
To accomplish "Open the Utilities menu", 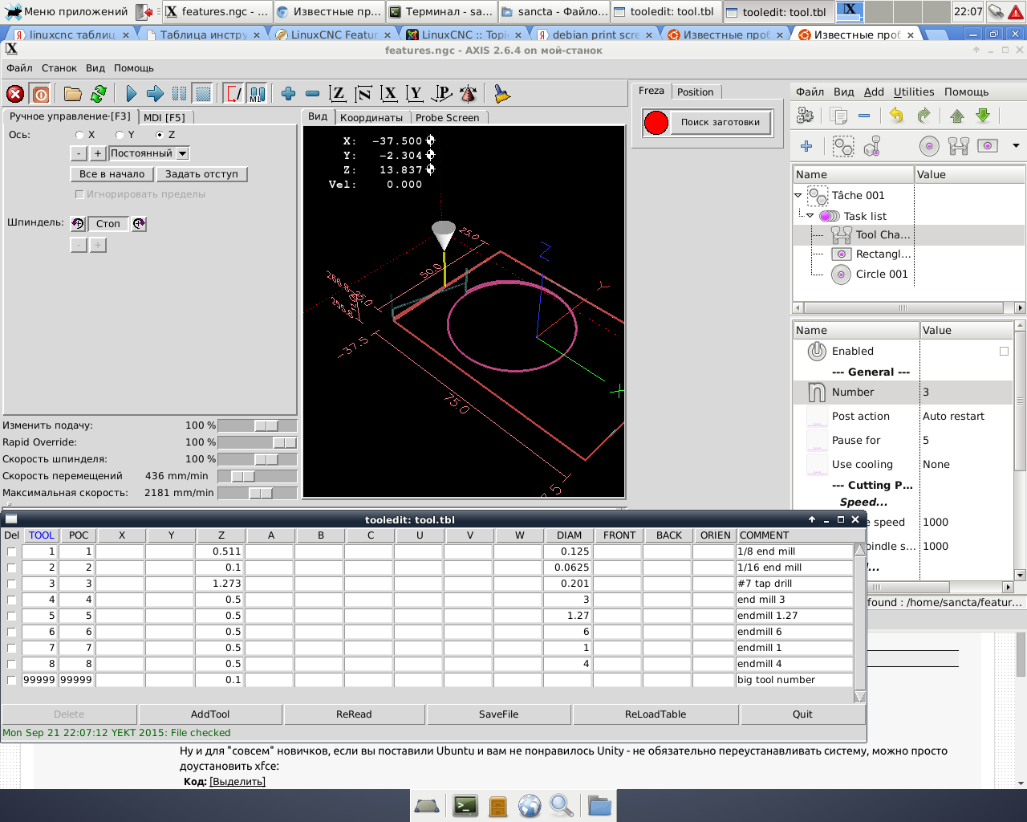I will coord(913,92).
